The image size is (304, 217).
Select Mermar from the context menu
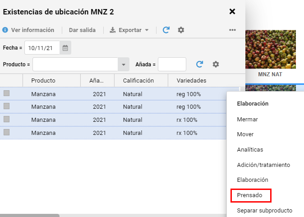point(247,119)
